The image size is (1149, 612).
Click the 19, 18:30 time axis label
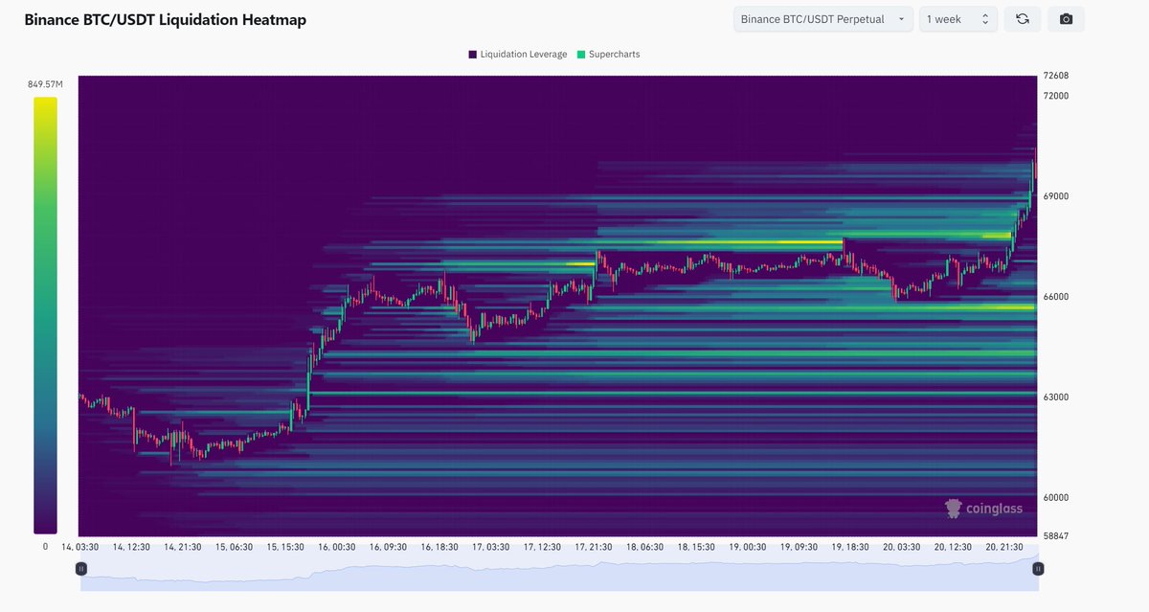tap(849, 547)
